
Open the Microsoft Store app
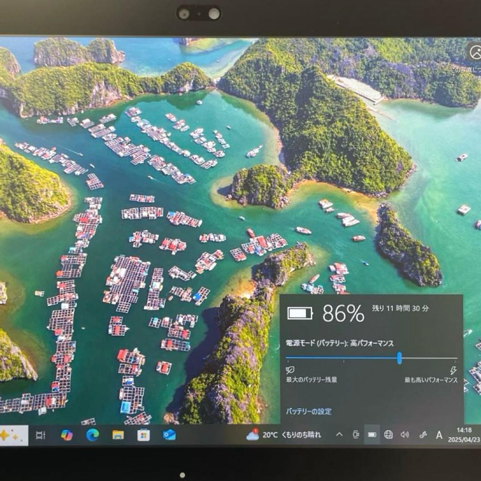143,435
